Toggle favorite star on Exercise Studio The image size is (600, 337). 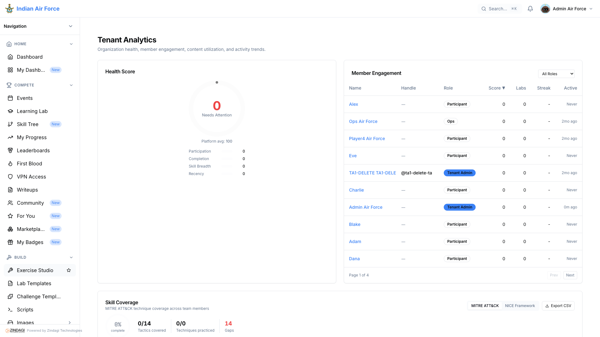69,270
